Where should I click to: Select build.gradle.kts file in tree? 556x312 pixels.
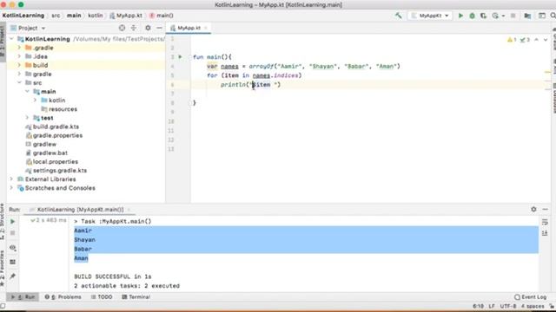tap(56, 127)
